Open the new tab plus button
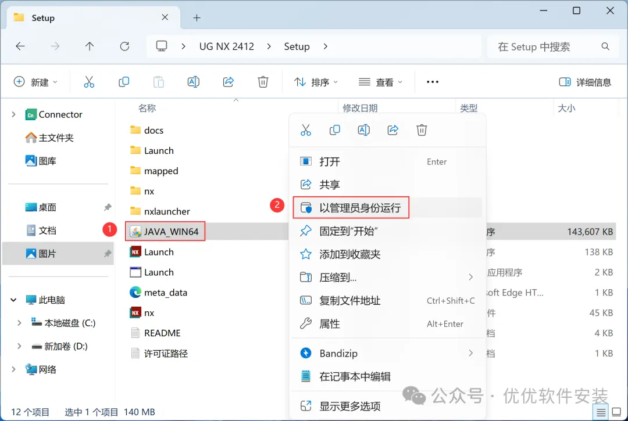 click(x=197, y=17)
